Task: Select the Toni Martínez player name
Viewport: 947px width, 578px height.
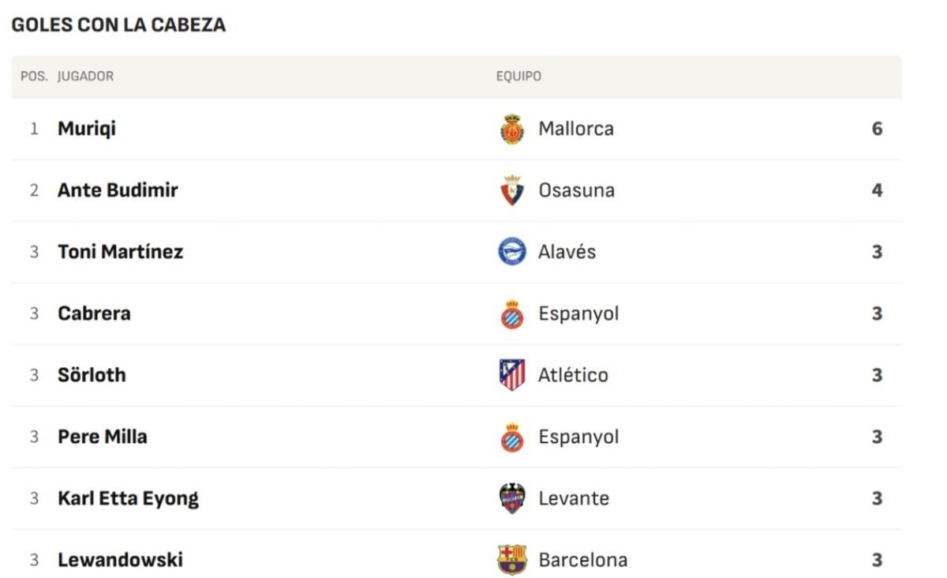Action: point(120,252)
